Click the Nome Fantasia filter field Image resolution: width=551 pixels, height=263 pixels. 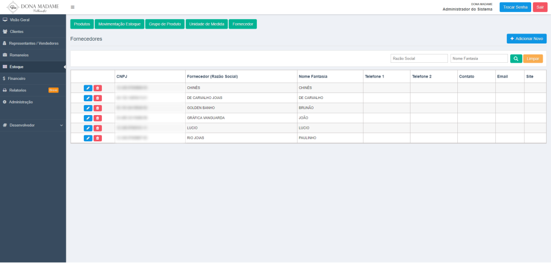coord(478,58)
